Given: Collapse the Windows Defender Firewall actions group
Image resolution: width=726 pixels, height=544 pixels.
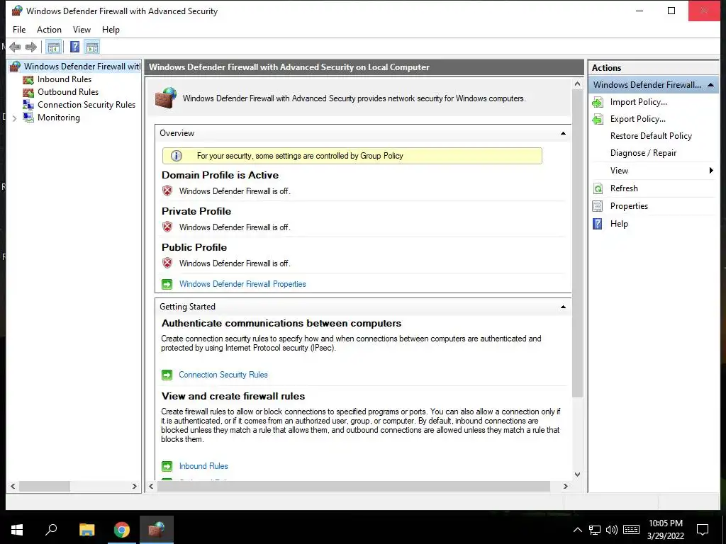Looking at the screenshot, I should (x=710, y=85).
